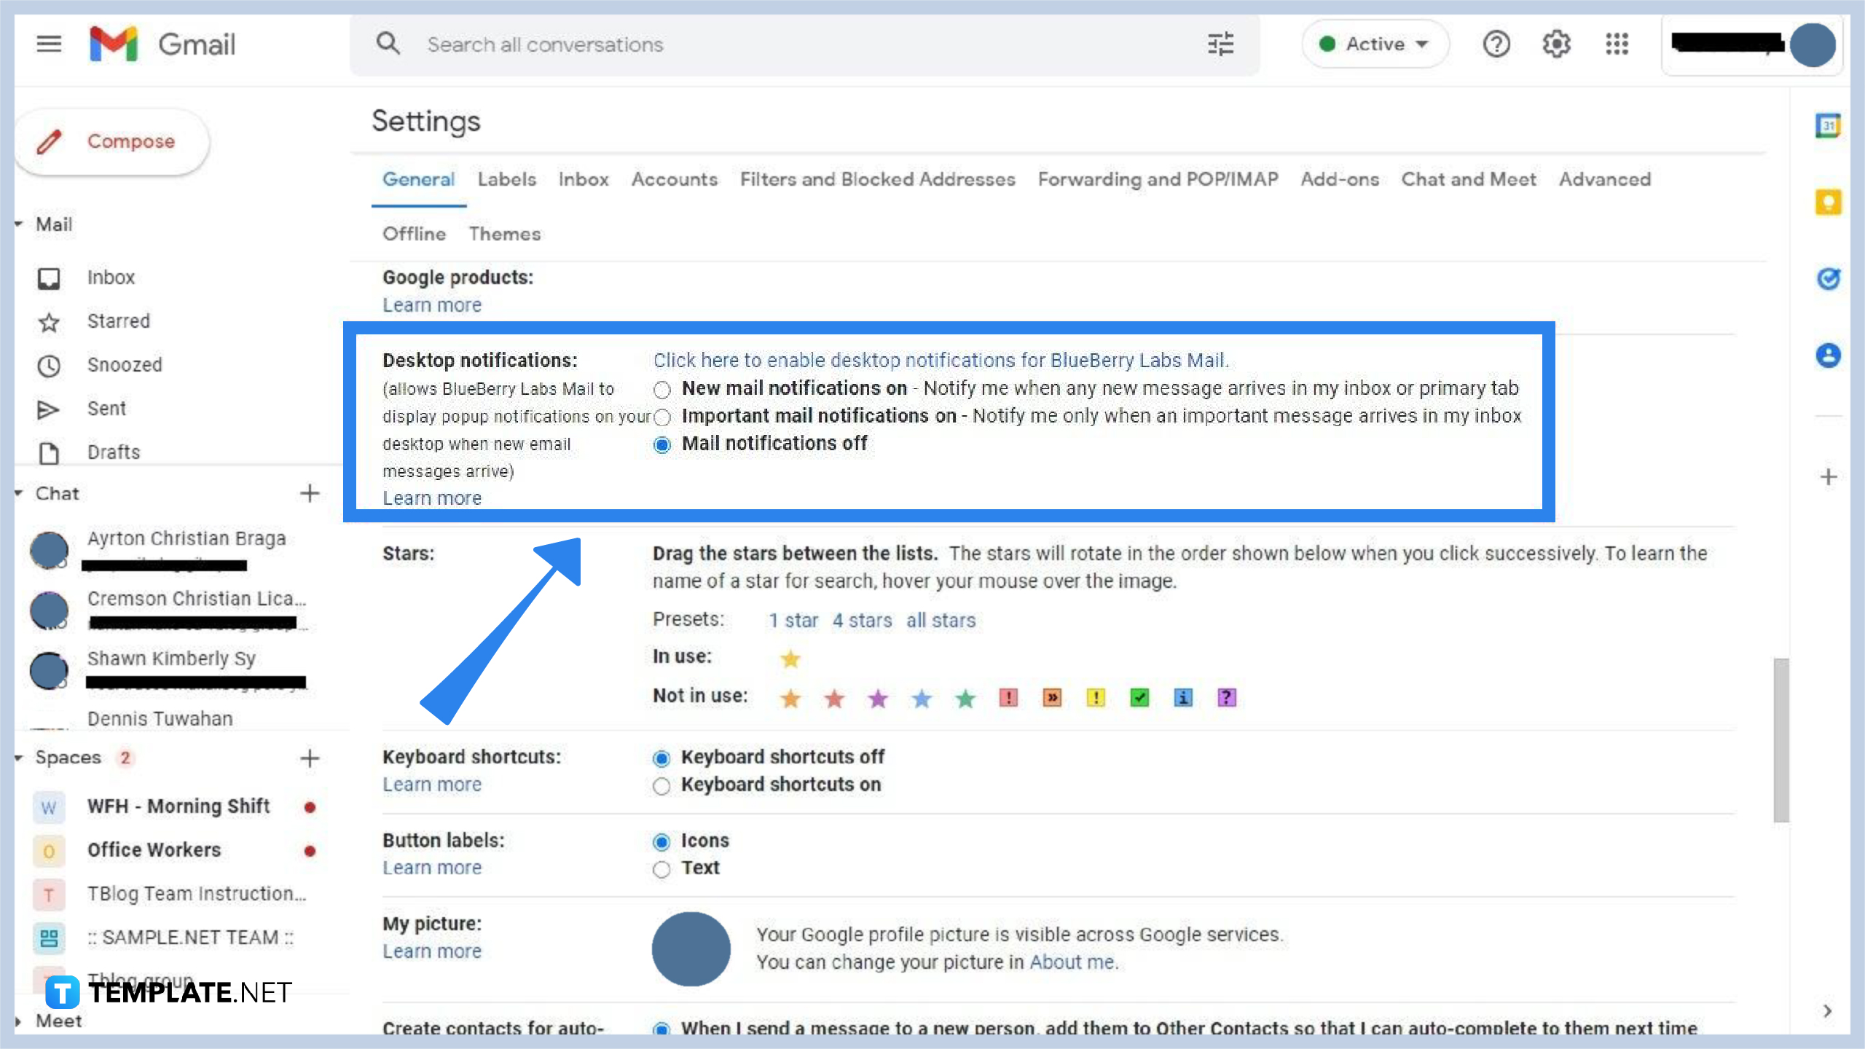This screenshot has width=1865, height=1049.
Task: Switch Button labels to Text
Action: click(661, 868)
